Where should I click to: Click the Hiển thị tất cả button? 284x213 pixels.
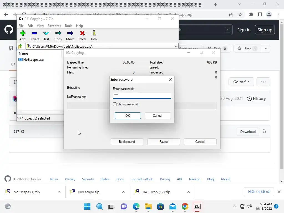(x=259, y=192)
